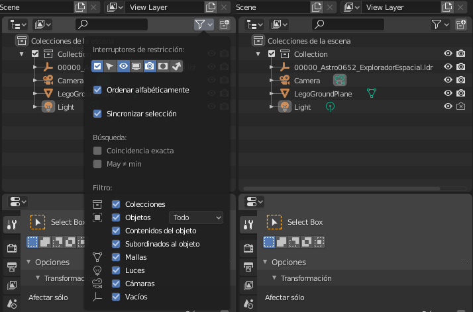Toggle LegoGroundPlane render camera icon
The width and height of the screenshot is (473, 312).
[460, 93]
